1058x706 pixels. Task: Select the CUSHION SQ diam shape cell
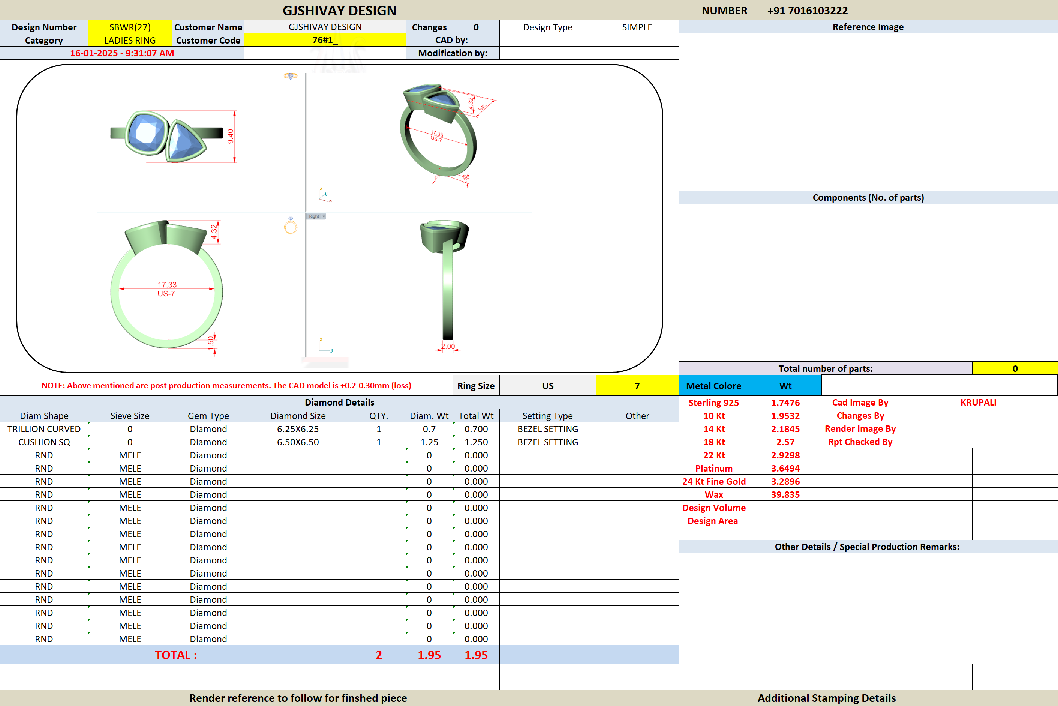pos(44,442)
